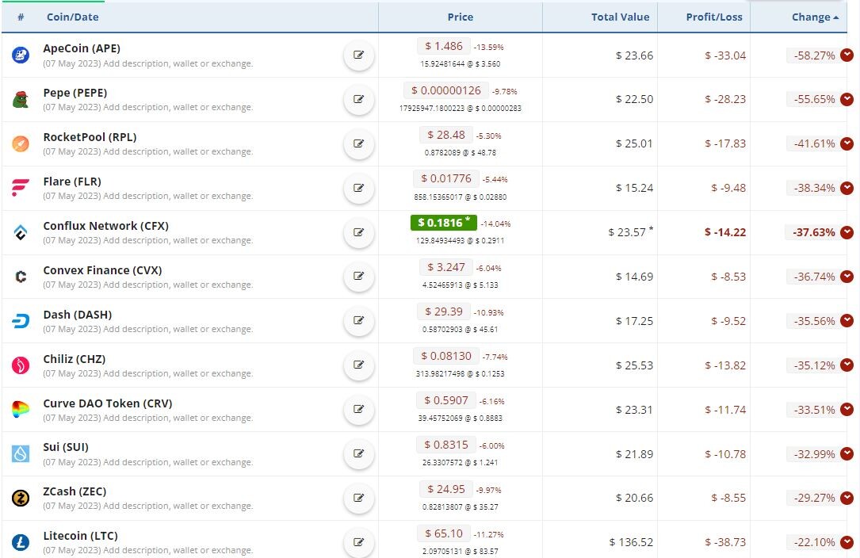Open the Litecoin (LTC) coin name link

tap(81, 536)
